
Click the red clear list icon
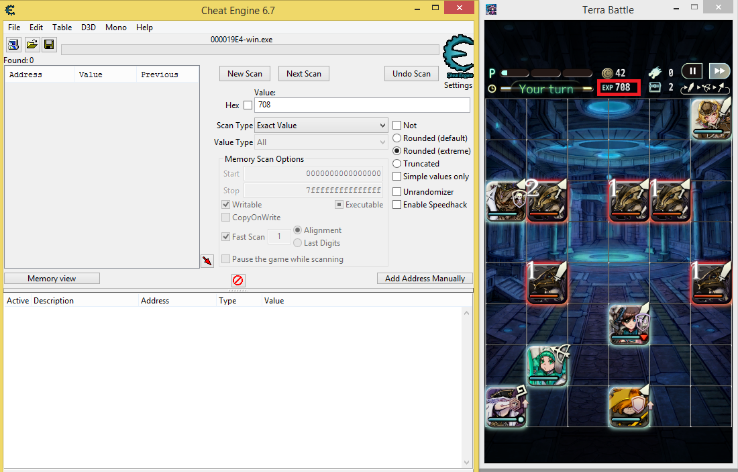pos(238,281)
